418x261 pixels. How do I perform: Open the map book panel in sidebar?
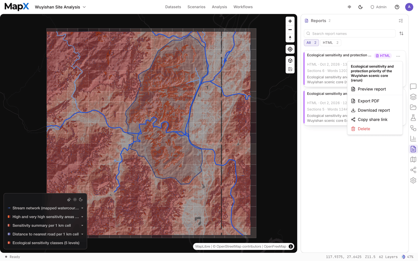pos(413,159)
